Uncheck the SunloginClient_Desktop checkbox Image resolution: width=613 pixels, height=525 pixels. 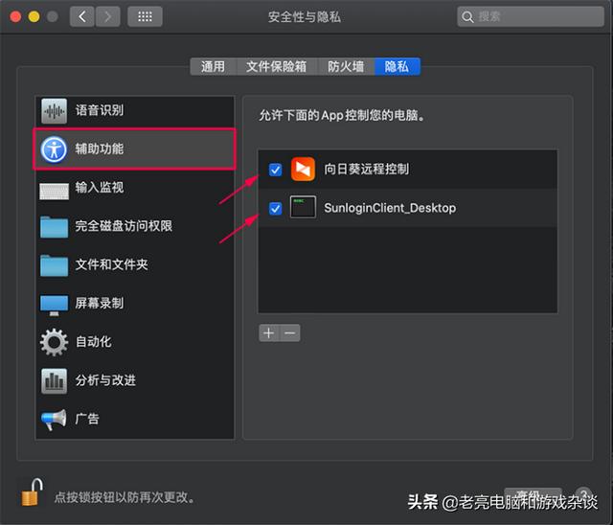pyautogui.click(x=275, y=208)
